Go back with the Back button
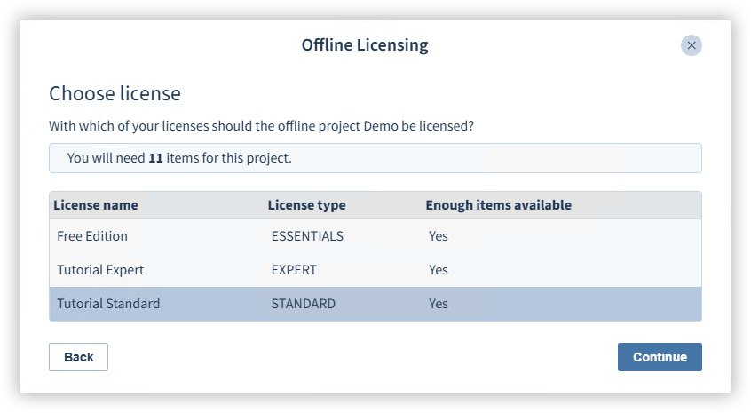The image size is (751, 413). (78, 357)
